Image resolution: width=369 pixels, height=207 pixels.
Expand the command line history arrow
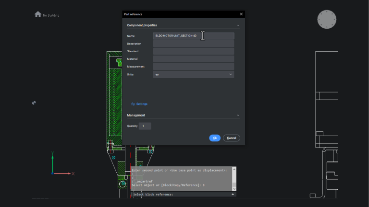tap(233, 195)
